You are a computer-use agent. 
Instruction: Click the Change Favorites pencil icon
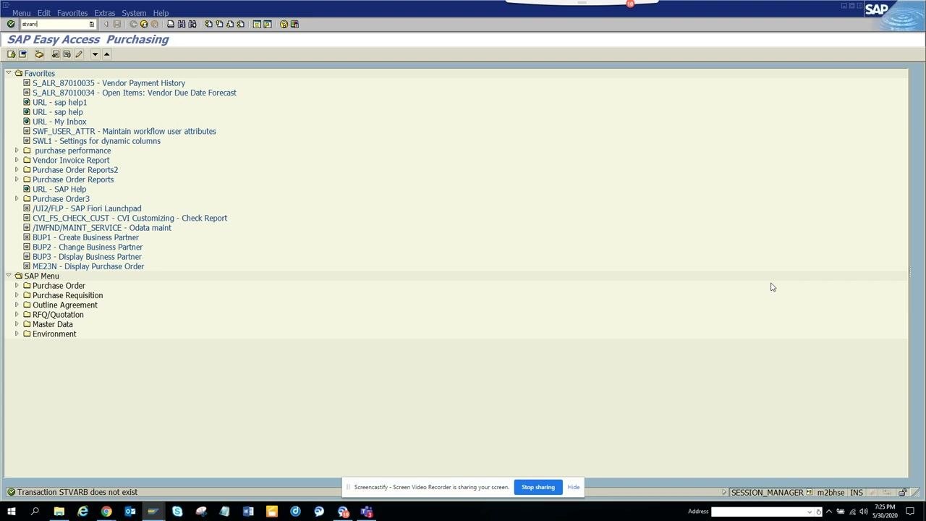(x=79, y=54)
